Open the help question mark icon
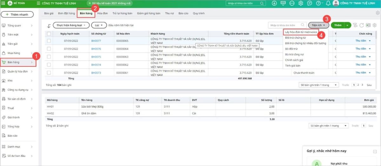The height and width of the screenshot is (166, 381). click(x=318, y=3)
